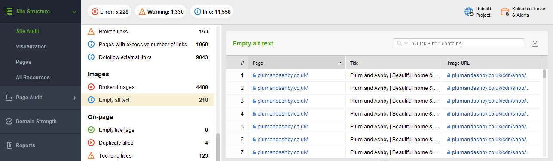Expand the Page Audit arrow
The width and height of the screenshot is (553, 161).
pos(74,98)
